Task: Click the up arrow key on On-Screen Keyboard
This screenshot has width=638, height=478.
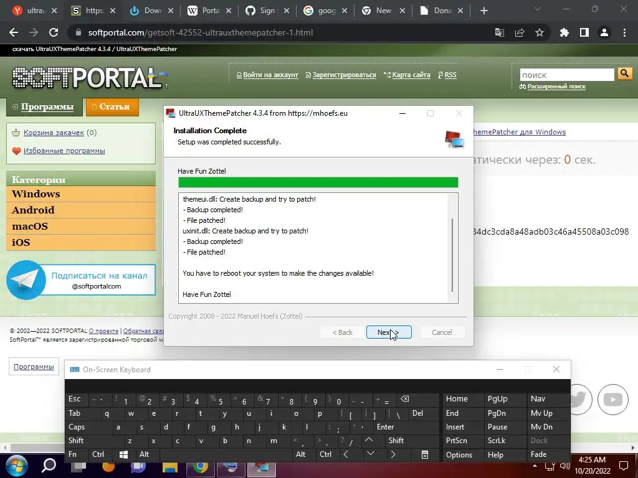Action: click(x=369, y=440)
